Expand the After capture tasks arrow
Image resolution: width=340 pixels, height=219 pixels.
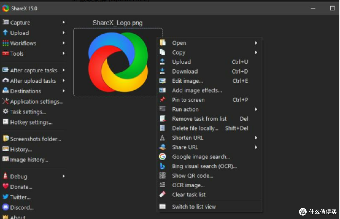(x=64, y=70)
